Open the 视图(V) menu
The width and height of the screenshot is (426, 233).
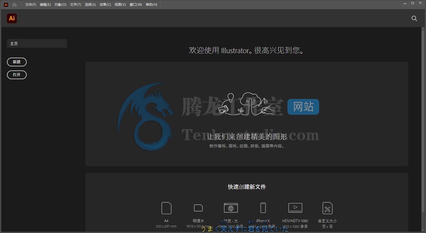pyautogui.click(x=120, y=5)
